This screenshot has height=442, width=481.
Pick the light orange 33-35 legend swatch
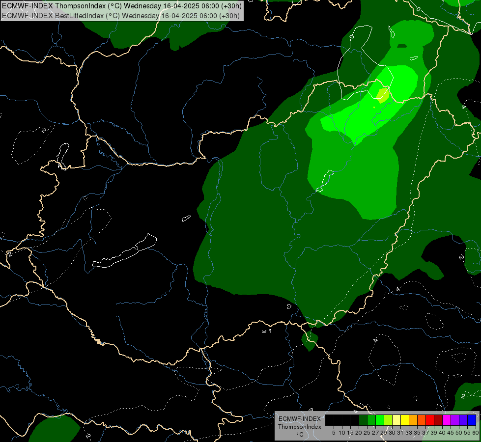(413, 420)
